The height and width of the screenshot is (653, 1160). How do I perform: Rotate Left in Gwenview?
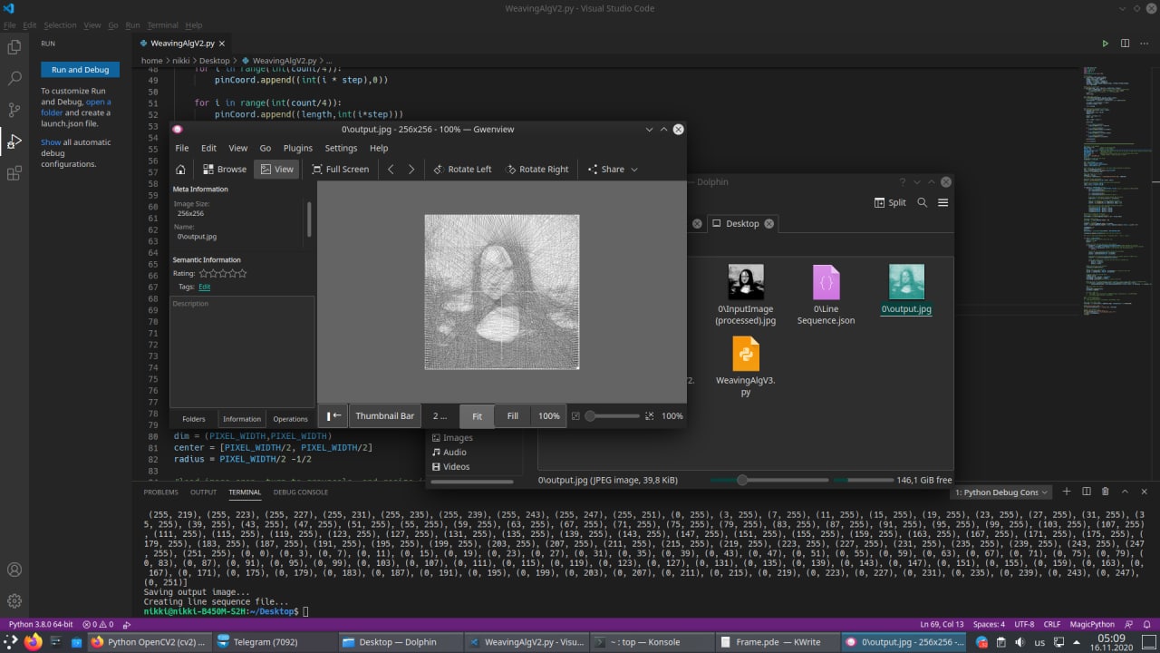click(x=462, y=170)
